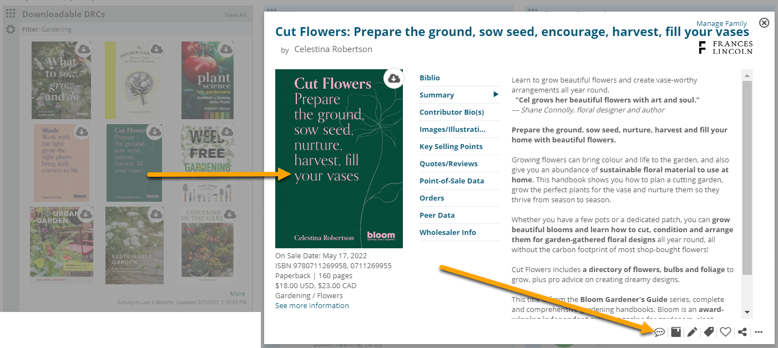Open the three-dot more options menu
Viewport: 778px width, 348px height.
click(759, 332)
